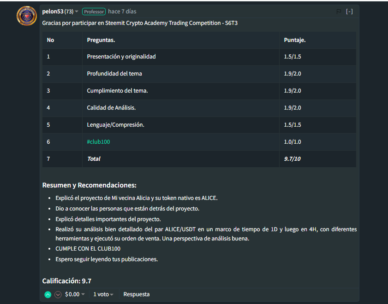Select the 'Gracias por participar' intro line

[x=140, y=23]
